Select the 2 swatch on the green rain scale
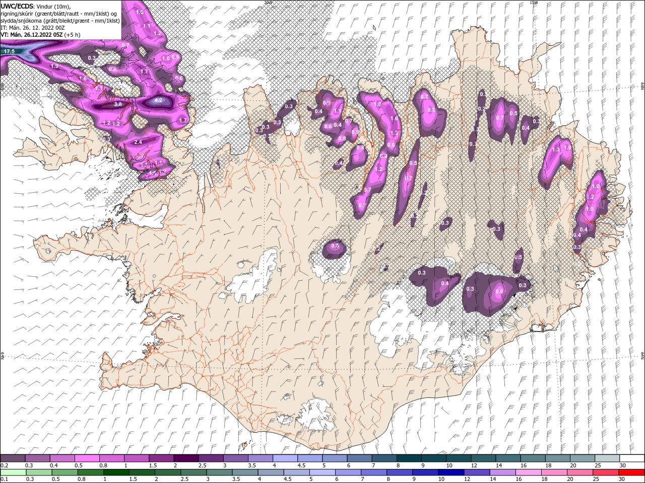 tap(167, 472)
